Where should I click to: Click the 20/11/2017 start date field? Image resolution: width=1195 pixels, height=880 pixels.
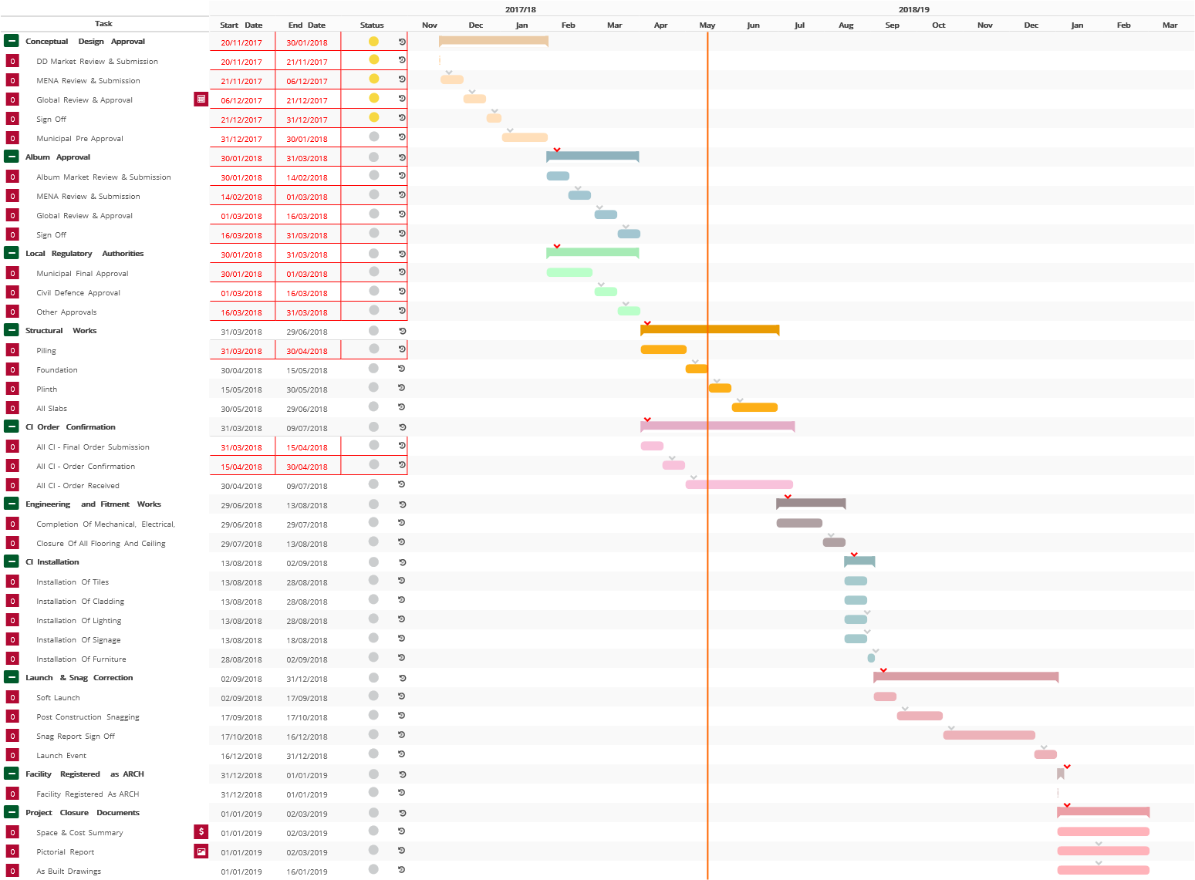242,41
